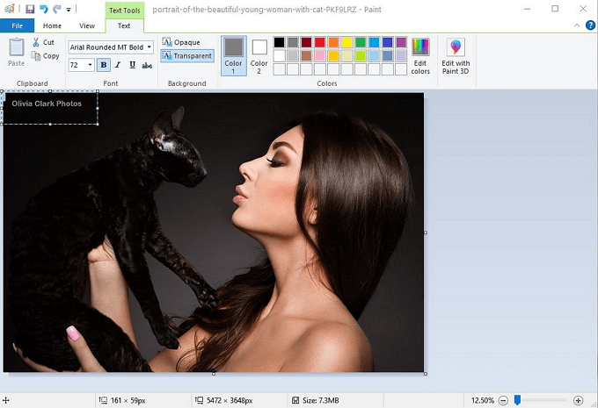
Task: Select Color 2 background button
Action: 259,56
